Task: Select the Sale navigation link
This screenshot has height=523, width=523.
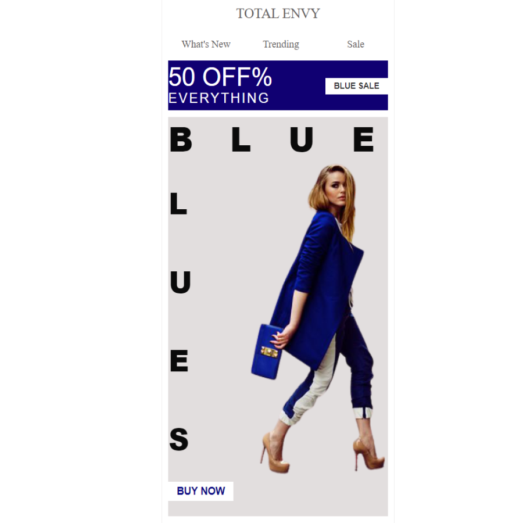Action: coord(356,44)
